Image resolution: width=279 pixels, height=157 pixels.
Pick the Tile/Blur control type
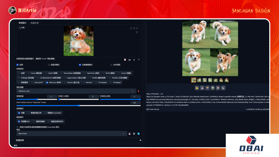pos(118,78)
